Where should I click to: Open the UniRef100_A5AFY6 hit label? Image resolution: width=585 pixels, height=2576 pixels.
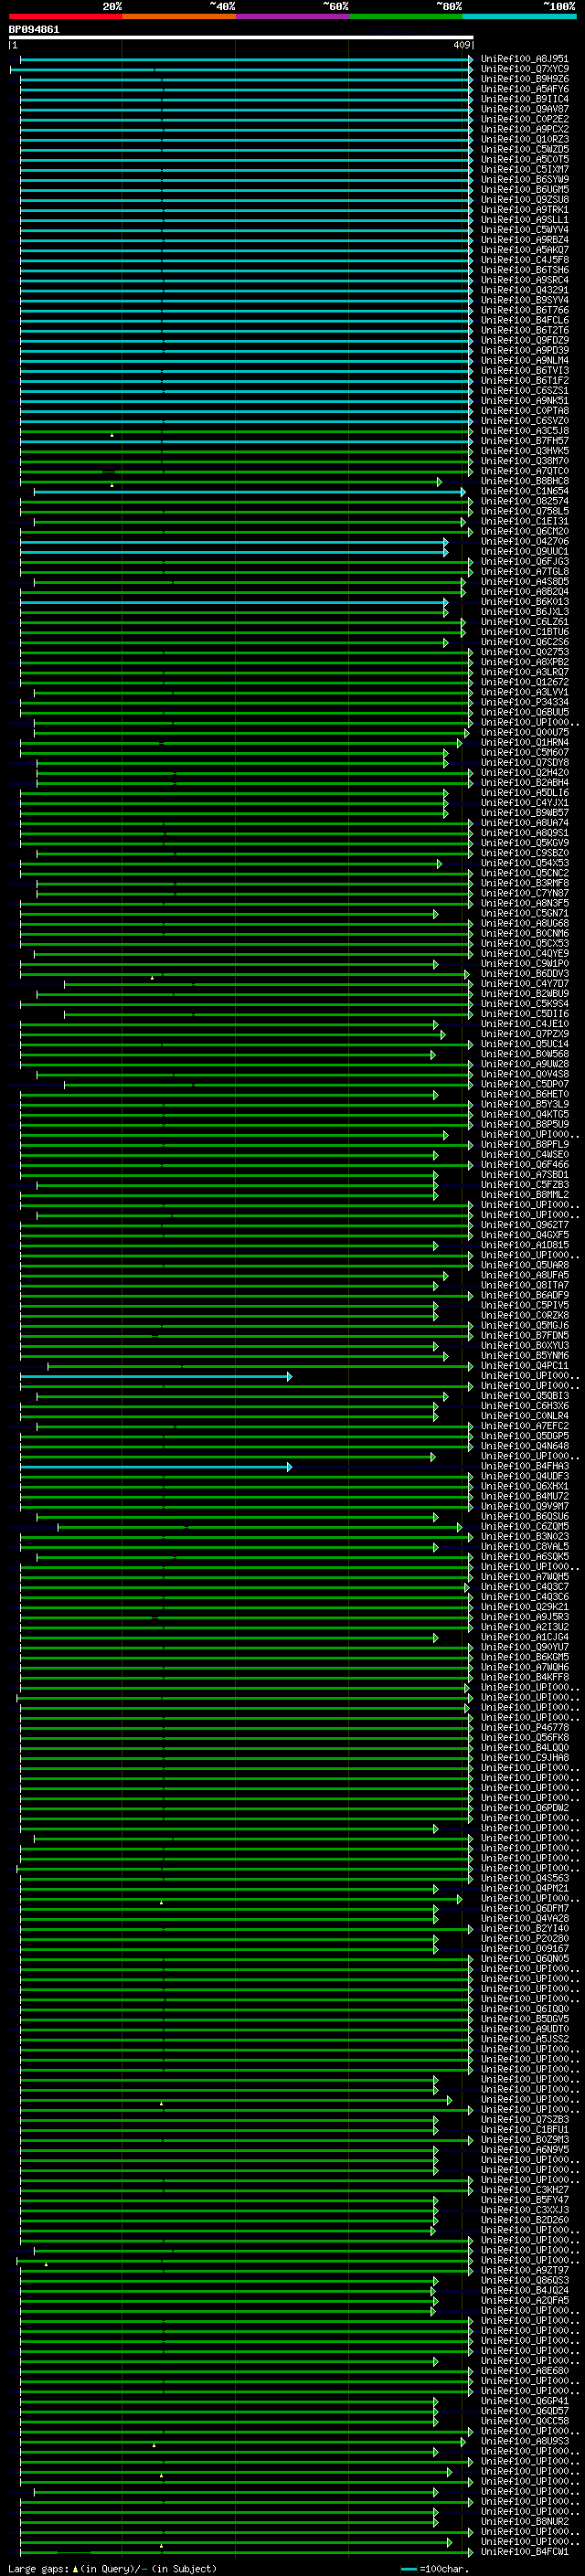[x=525, y=89]
